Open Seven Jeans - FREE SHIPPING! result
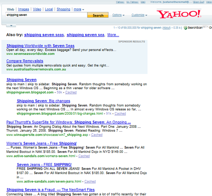 pyautogui.click(x=44, y=165)
